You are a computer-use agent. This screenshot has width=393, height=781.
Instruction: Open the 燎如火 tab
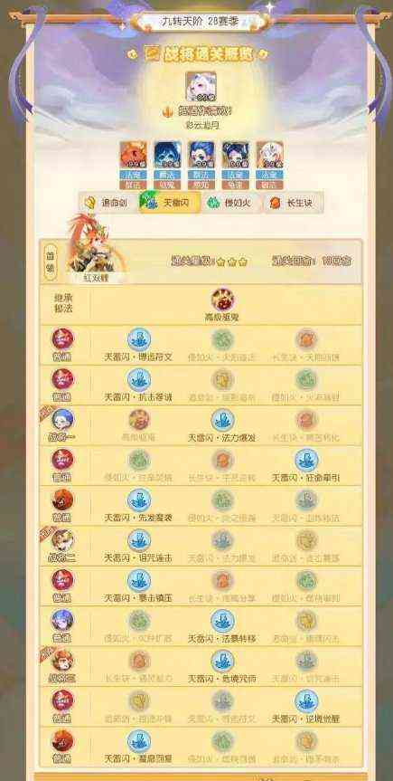(x=231, y=203)
